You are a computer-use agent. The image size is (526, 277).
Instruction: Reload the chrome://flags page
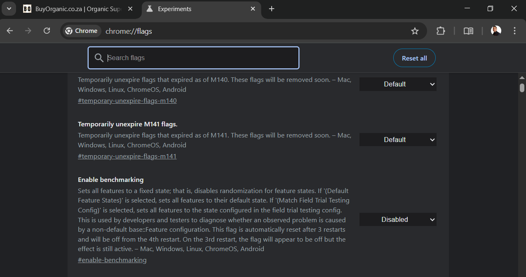click(x=47, y=31)
